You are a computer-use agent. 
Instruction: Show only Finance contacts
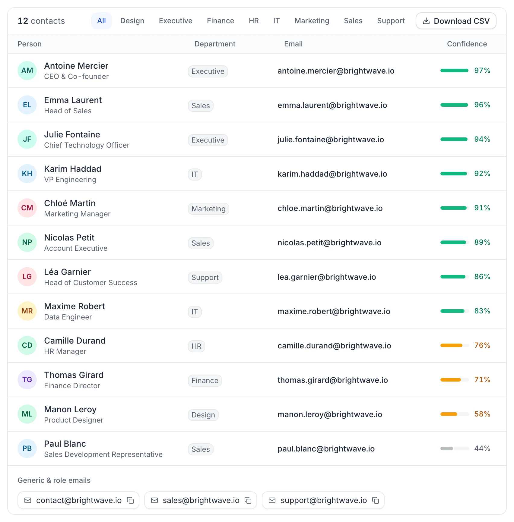tap(221, 21)
